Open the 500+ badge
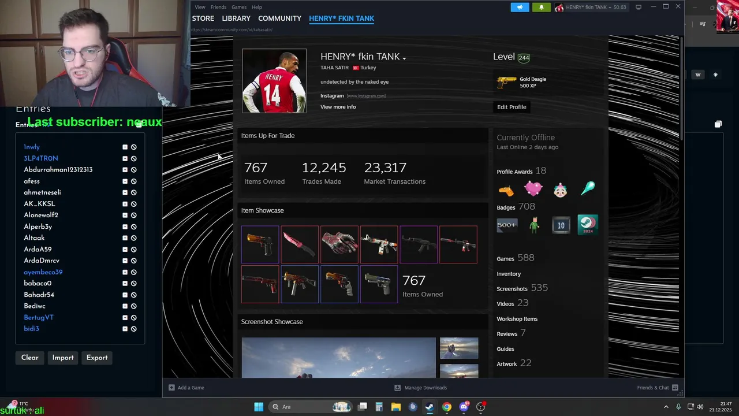This screenshot has height=416, width=739. point(506,225)
